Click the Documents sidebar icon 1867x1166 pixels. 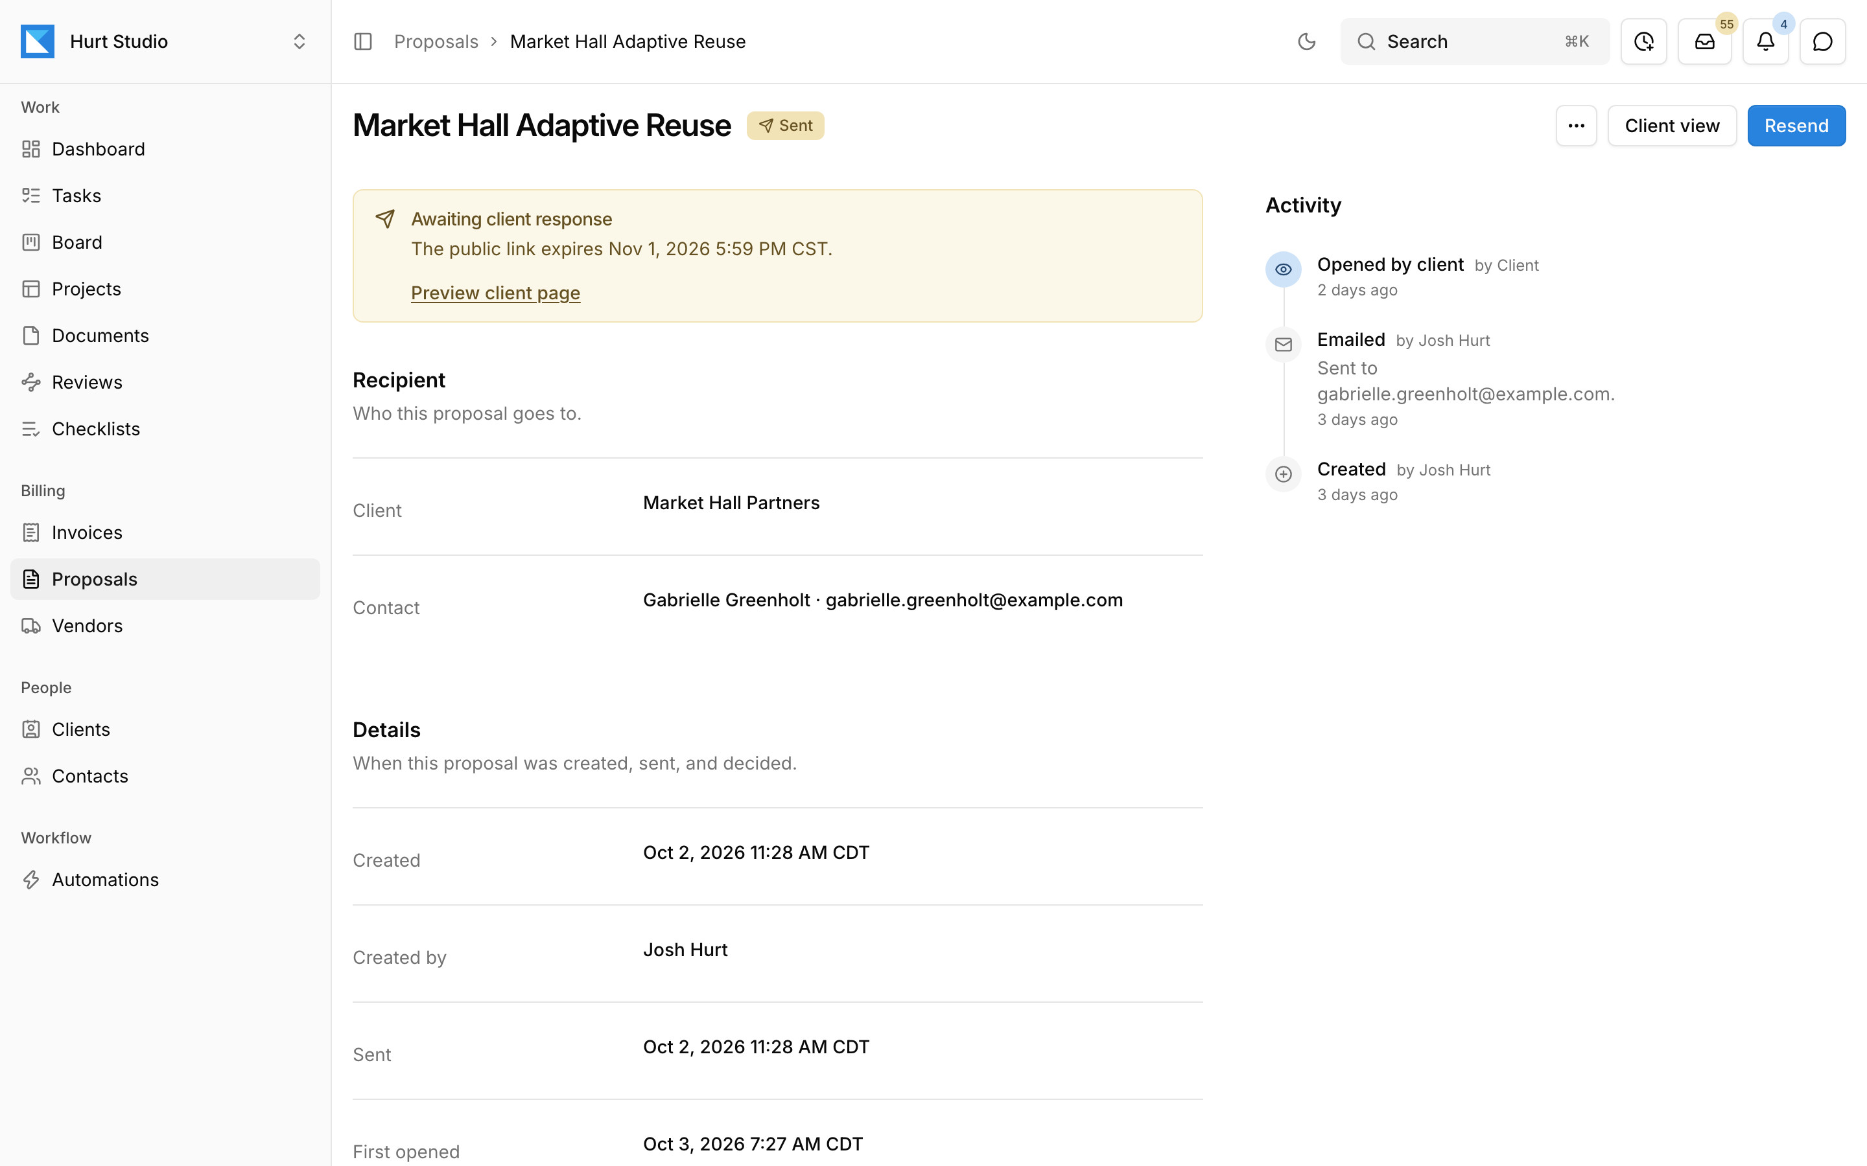pyautogui.click(x=31, y=336)
